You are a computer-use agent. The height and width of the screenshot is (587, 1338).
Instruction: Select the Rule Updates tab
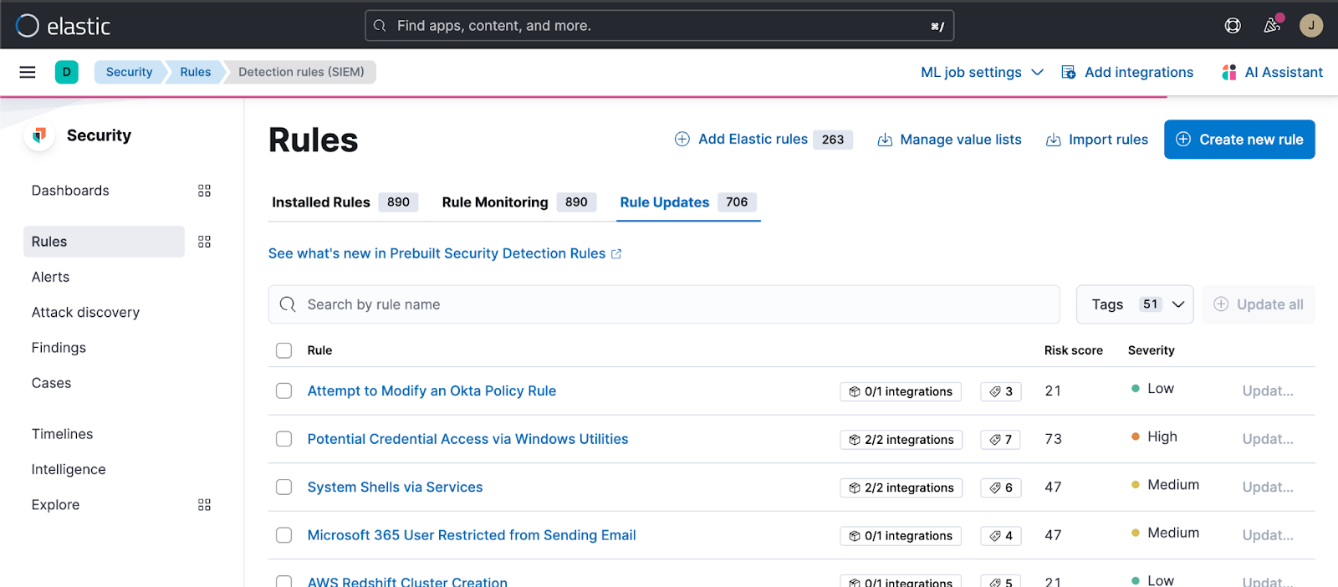(x=688, y=202)
